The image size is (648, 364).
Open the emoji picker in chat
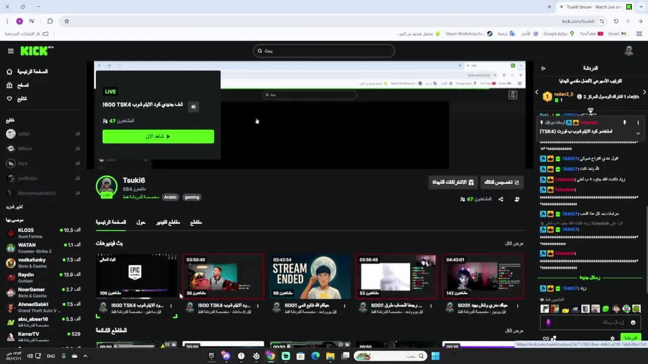633,323
